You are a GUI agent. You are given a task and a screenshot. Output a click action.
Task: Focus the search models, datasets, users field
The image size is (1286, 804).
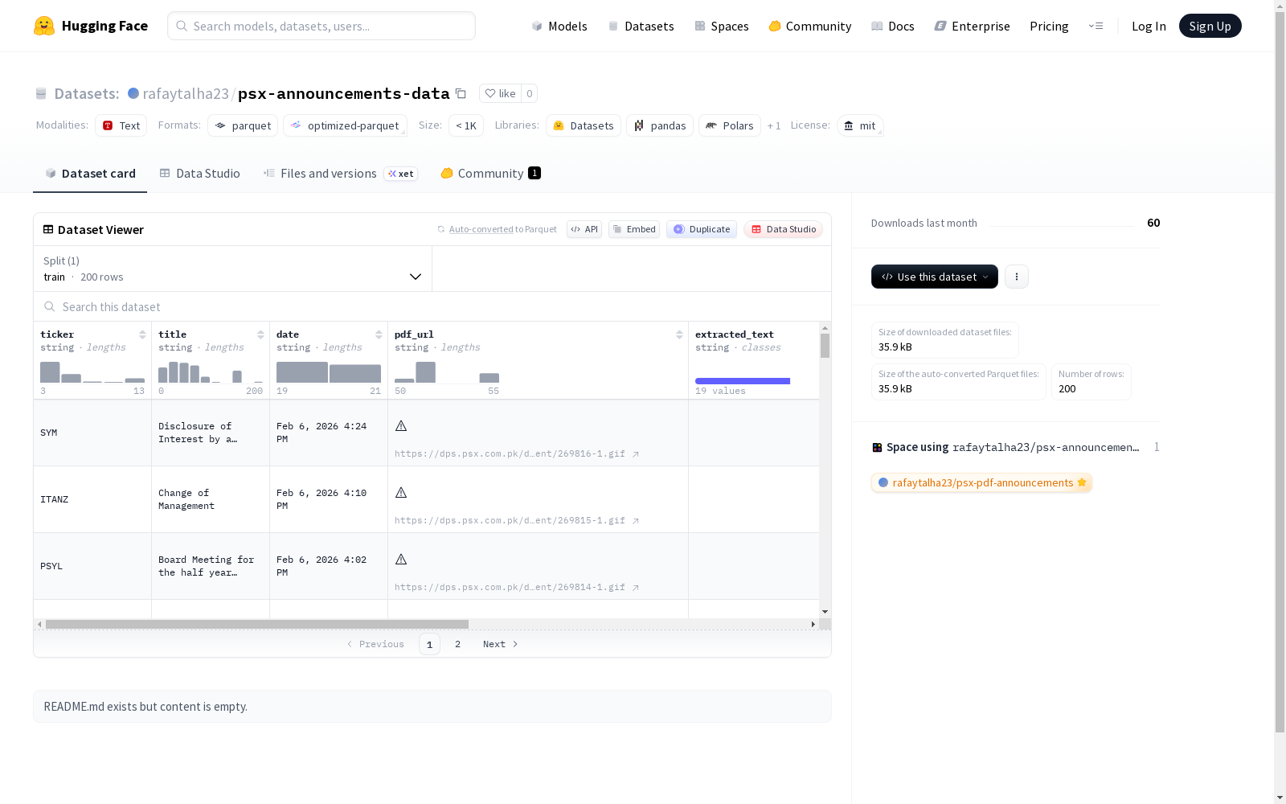[x=321, y=26]
